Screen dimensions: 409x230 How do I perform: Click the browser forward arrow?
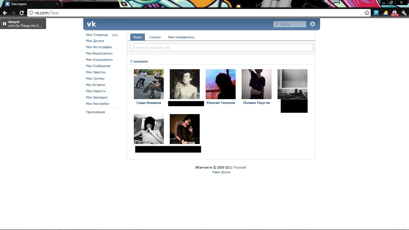coord(13,13)
